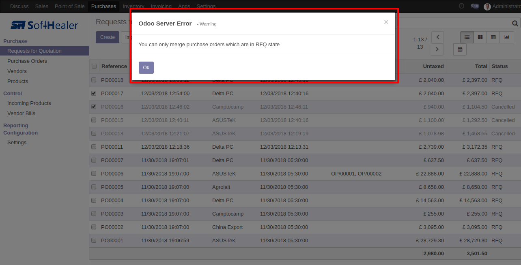This screenshot has height=265, width=521.
Task: Switch to kanban view
Action: (x=480, y=37)
